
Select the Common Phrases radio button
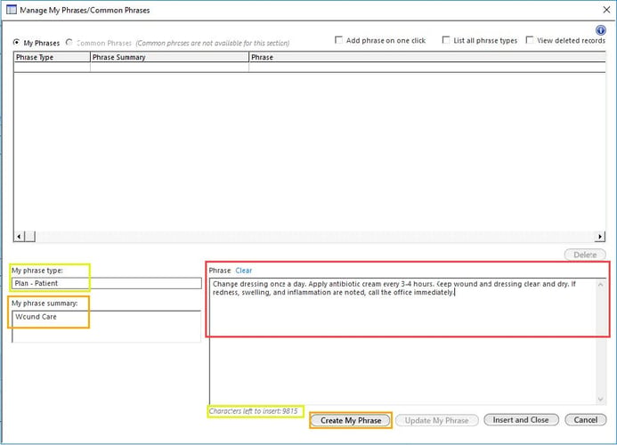click(x=69, y=42)
